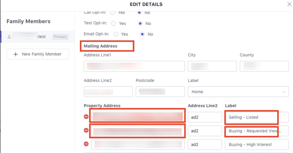Close the Edit Details dialog
The width and height of the screenshot is (293, 153).
coord(289,4)
